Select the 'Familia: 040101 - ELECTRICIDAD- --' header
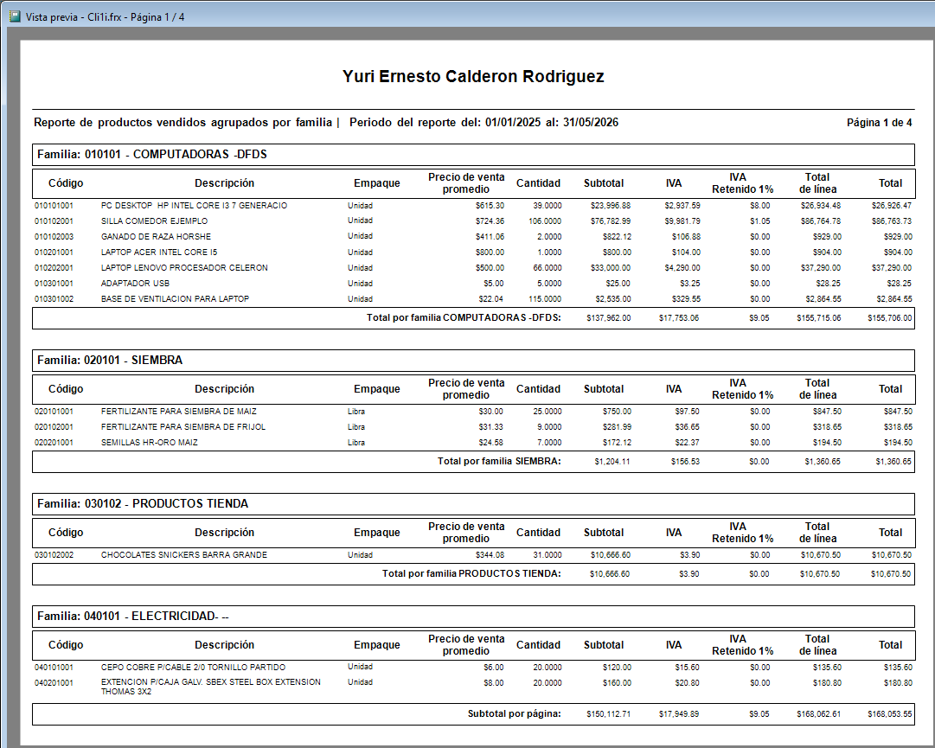The image size is (935, 748). point(473,617)
